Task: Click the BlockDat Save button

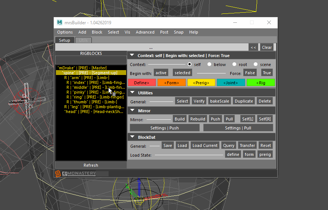Action: 168,145
